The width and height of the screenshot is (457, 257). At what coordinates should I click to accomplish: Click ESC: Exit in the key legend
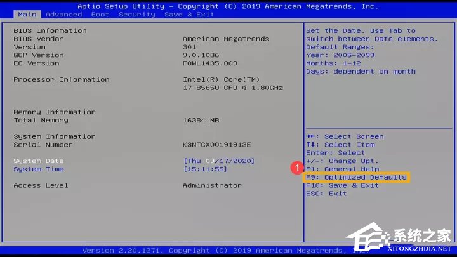click(326, 194)
